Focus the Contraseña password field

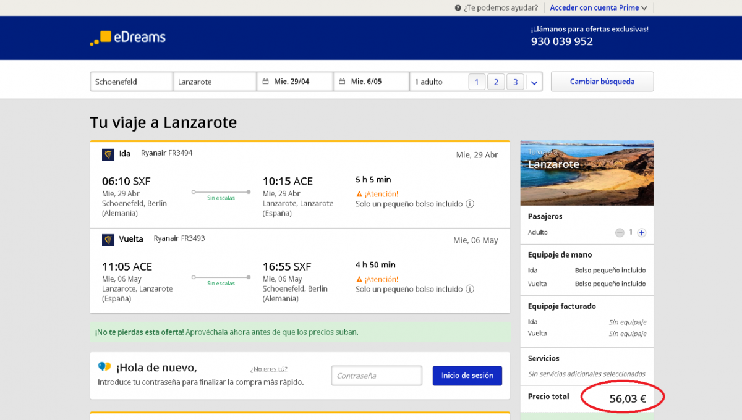coord(377,376)
